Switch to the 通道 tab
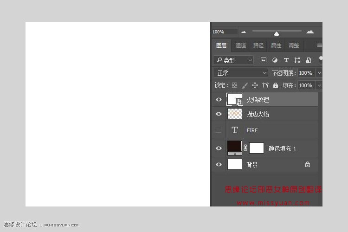The image size is (348, 232). [240, 45]
